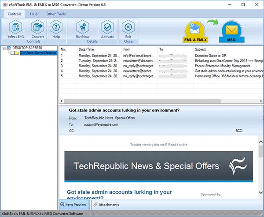Sort by the Subject column header
This screenshot has height=217, width=264.
pyautogui.click(x=228, y=49)
